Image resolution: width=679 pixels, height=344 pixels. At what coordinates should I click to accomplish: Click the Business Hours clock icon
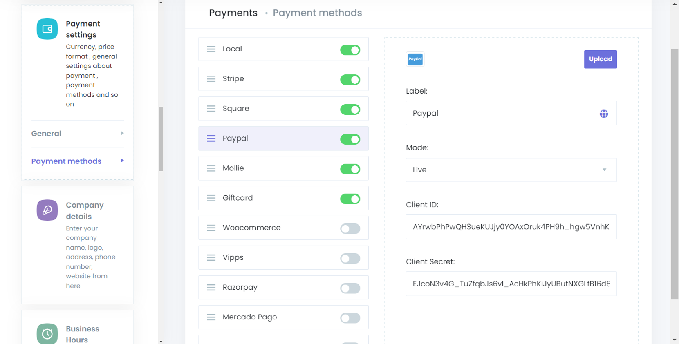[x=47, y=333]
